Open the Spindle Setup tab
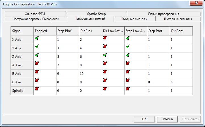 point(96,14)
